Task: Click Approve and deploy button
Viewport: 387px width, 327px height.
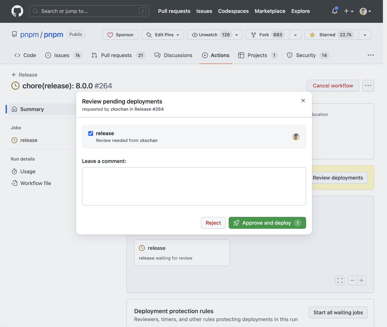Action: (x=267, y=223)
